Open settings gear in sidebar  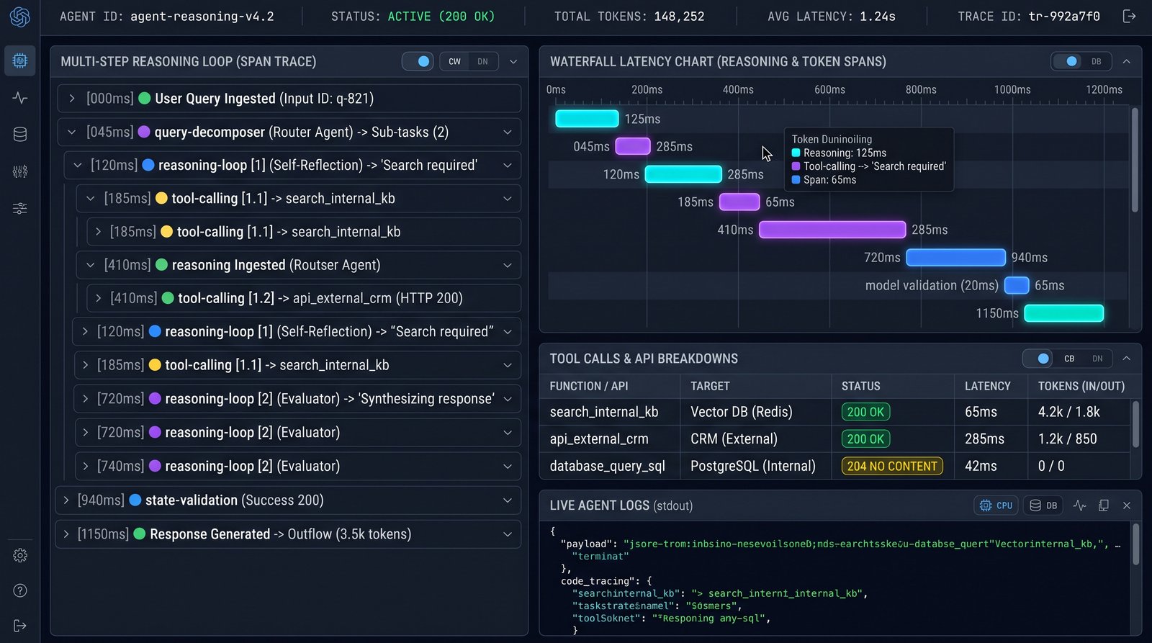click(20, 555)
